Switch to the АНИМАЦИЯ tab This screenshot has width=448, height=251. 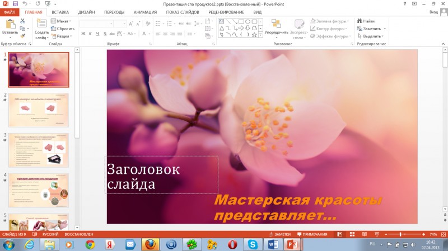point(145,12)
